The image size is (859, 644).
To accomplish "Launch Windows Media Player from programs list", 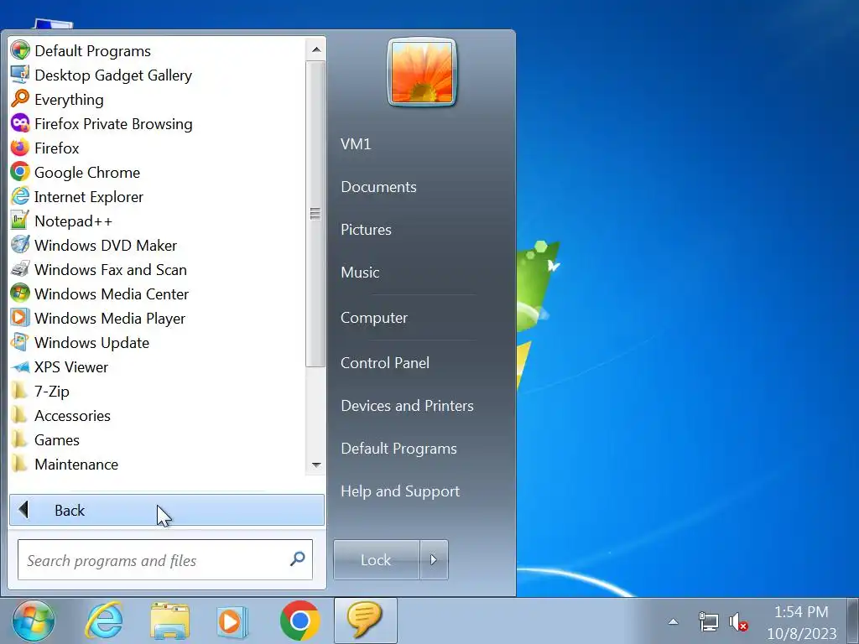I will pos(20,318).
